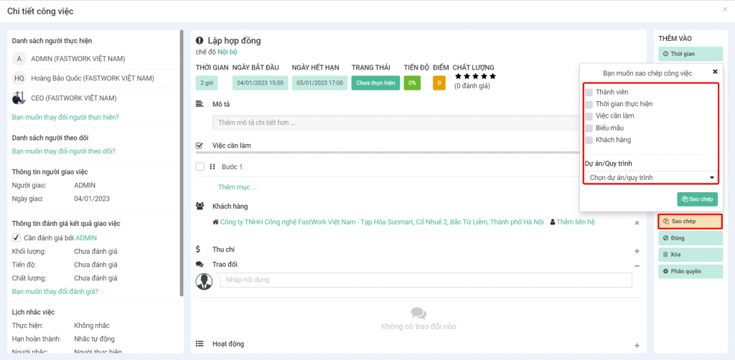Remove the customer with the x icon
The image size is (735, 360).
coord(637,223)
